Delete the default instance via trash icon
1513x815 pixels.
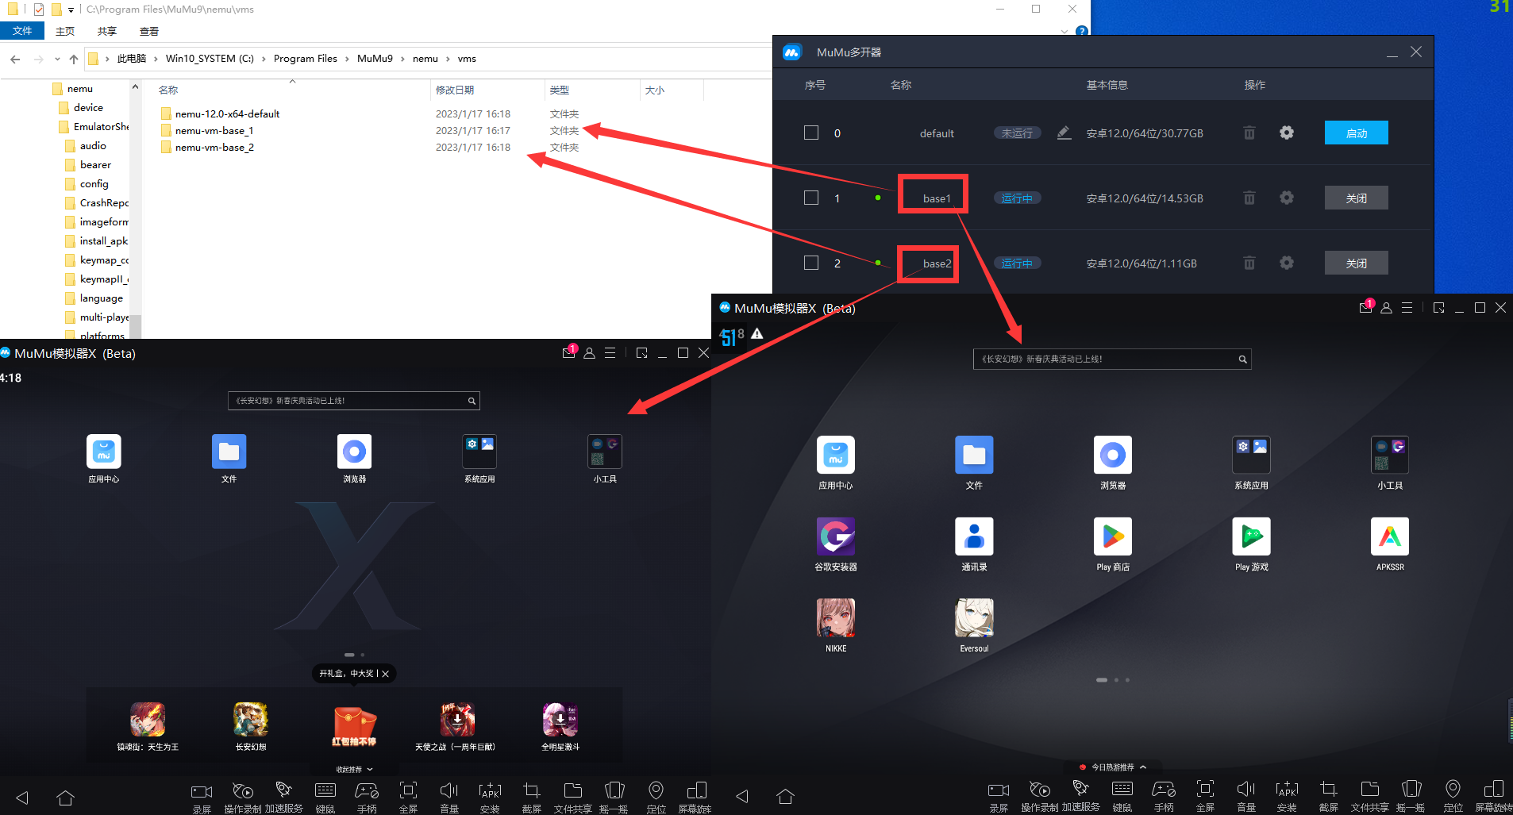(1249, 133)
